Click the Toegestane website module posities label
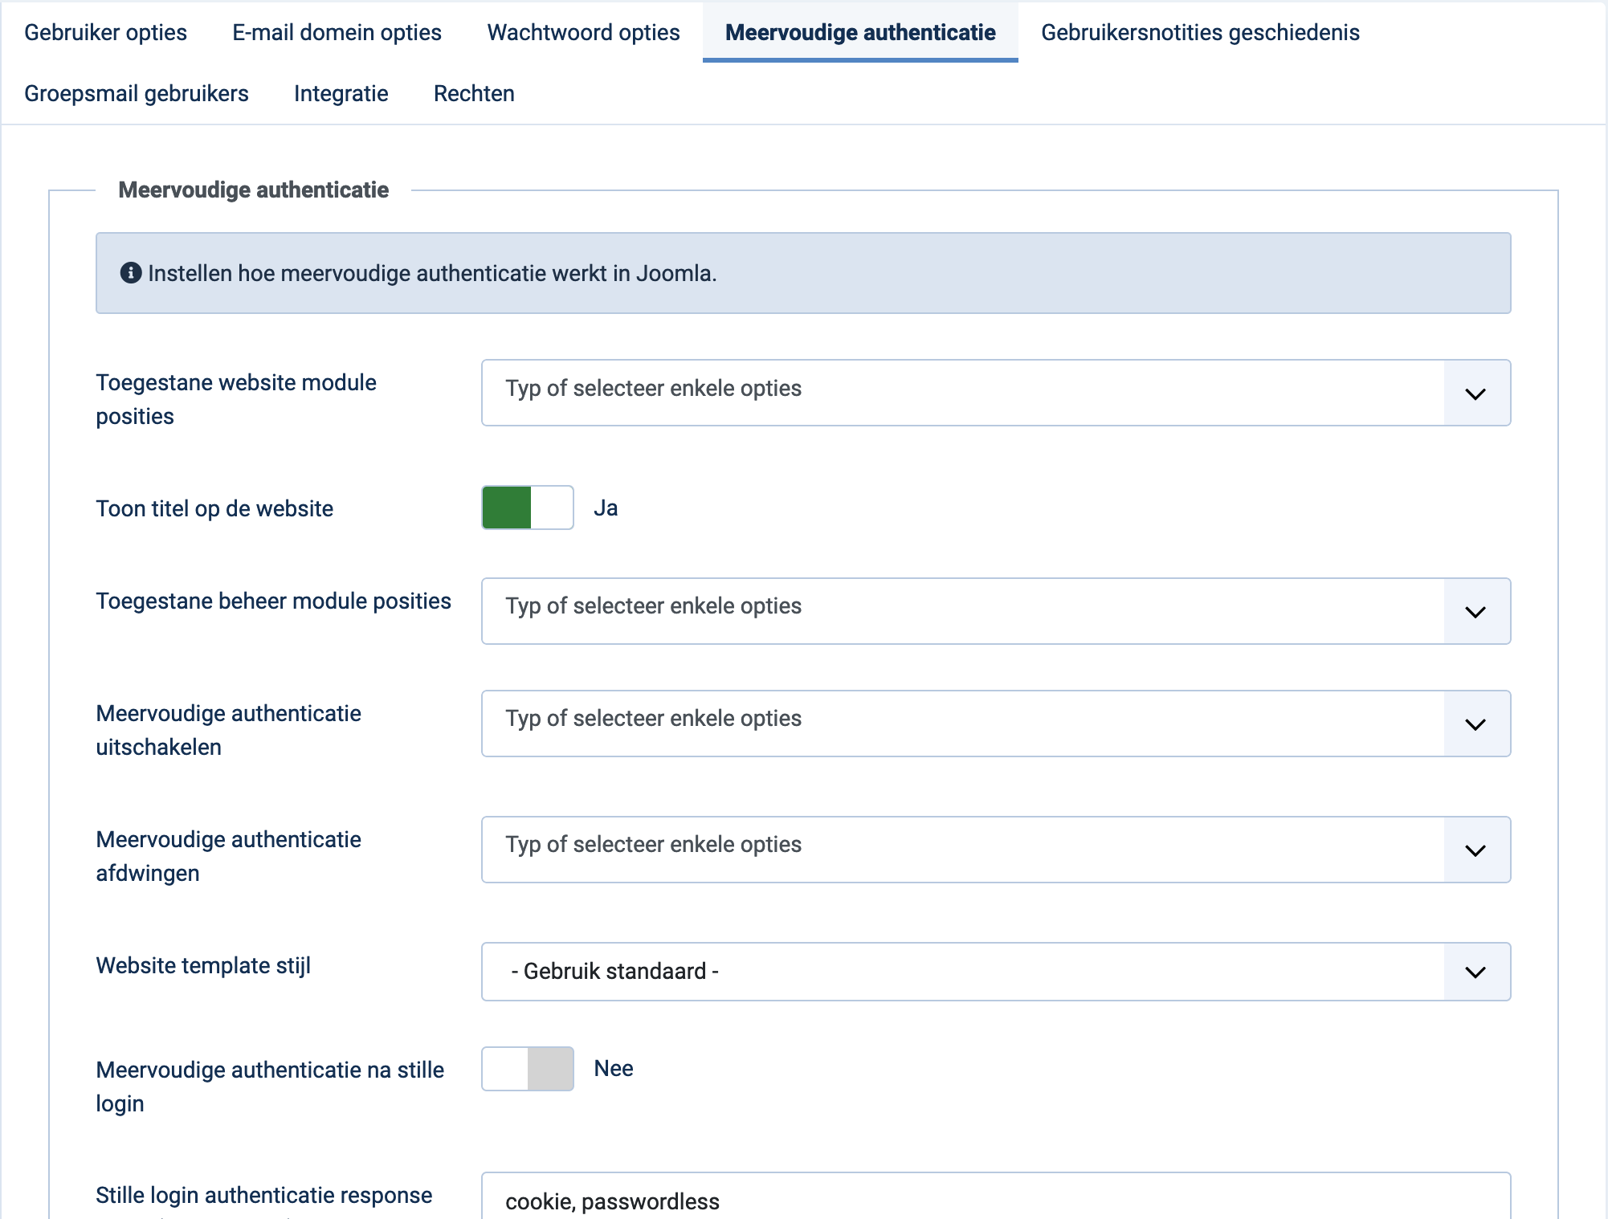1608x1219 pixels. 236,399
